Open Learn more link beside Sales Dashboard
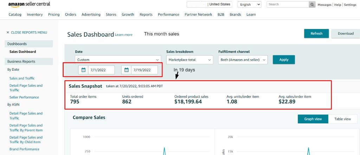360x155 pixels. point(124,35)
